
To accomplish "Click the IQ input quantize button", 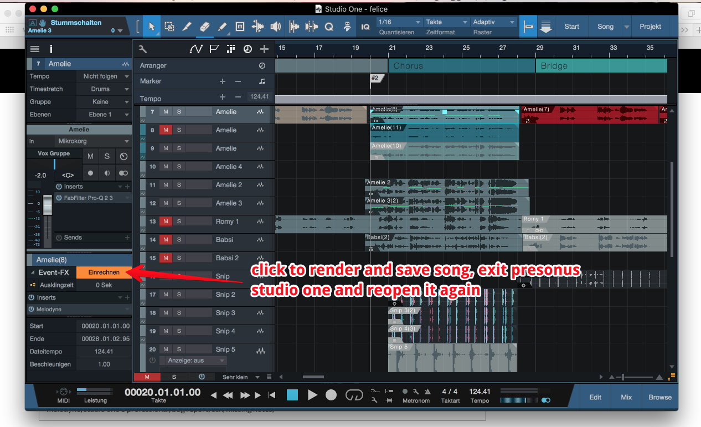I will [x=365, y=27].
